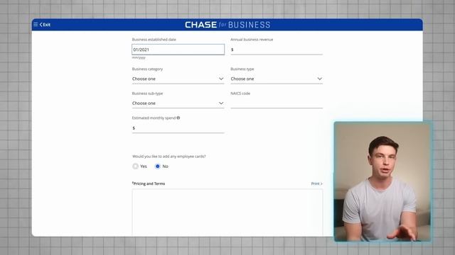This screenshot has width=455, height=255.
Task: Click the 'Would you like to add any employee cards?' text
Action: pos(169,157)
